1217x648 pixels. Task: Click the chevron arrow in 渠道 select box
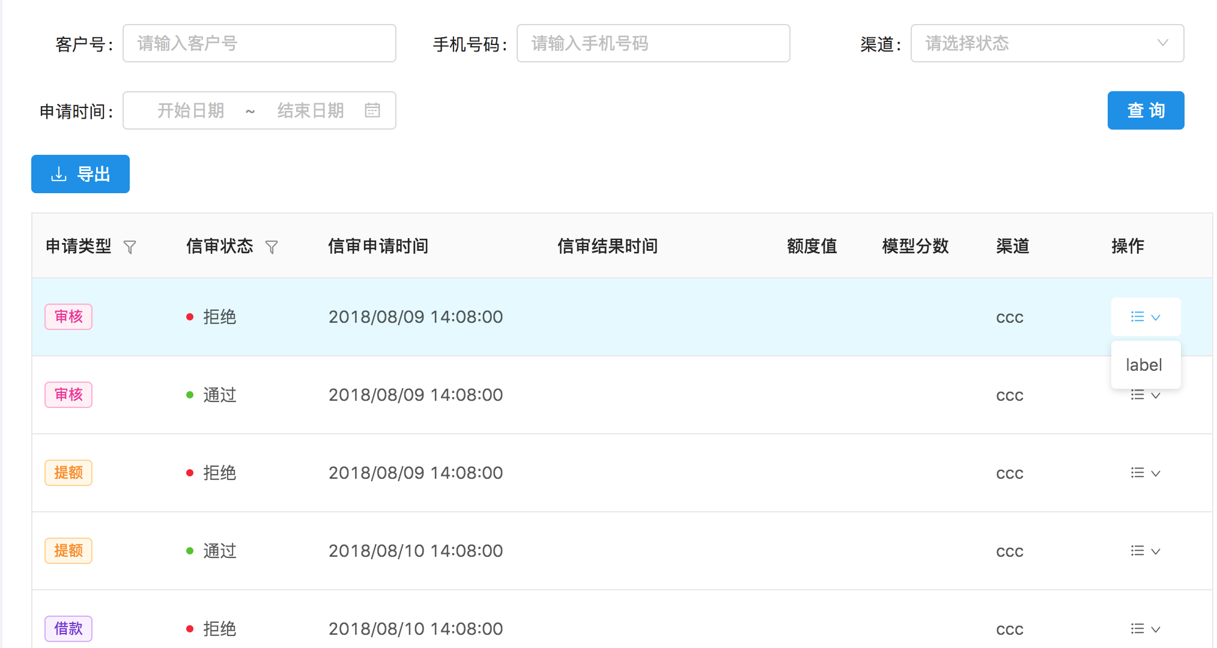pos(1163,43)
